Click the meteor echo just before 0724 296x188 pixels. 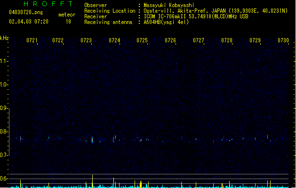(113, 139)
